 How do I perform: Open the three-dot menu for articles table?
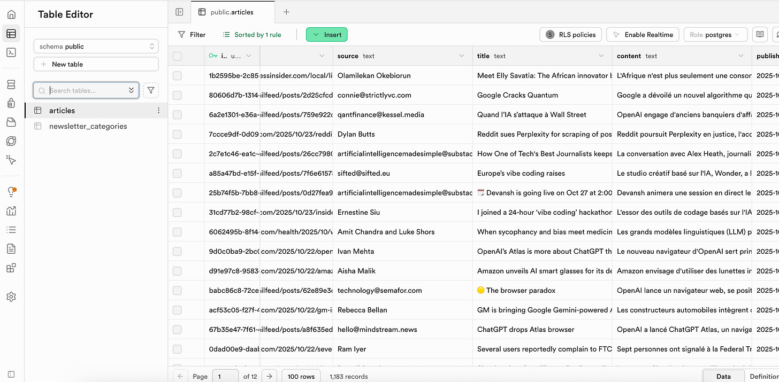click(x=158, y=111)
